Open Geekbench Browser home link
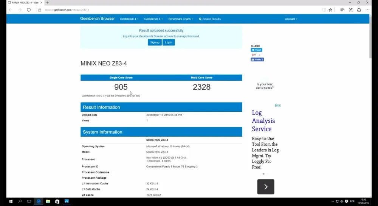Image resolution: width=378 pixels, height=206 pixels. click(x=98, y=19)
